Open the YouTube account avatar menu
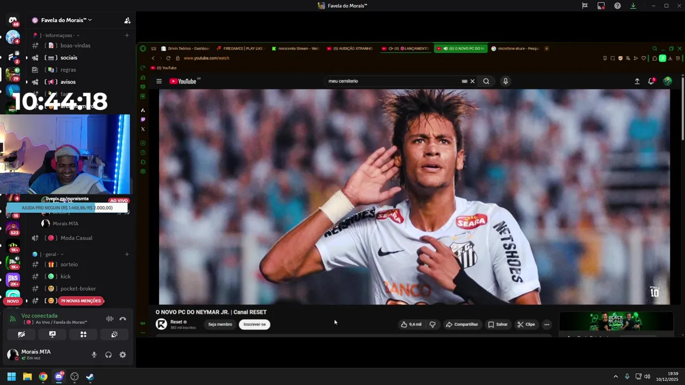This screenshot has height=385, width=685. pyautogui.click(x=667, y=81)
